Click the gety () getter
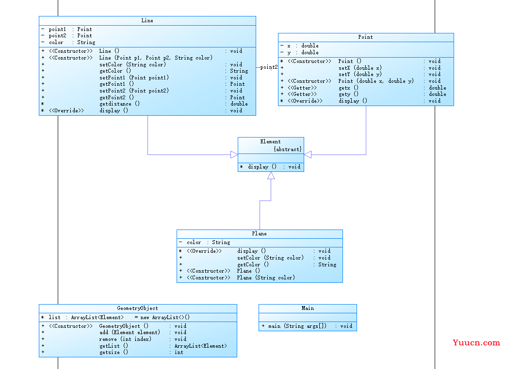This screenshot has width=506, height=369. coord(348,94)
